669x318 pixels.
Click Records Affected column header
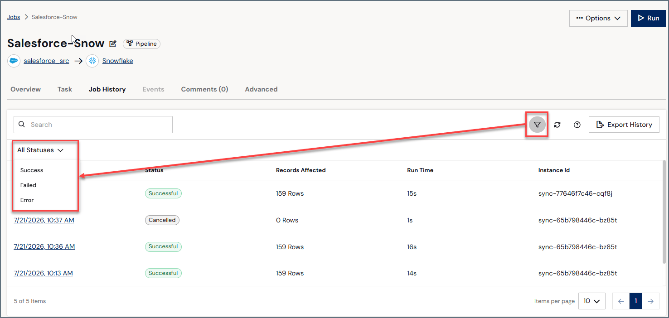coord(301,170)
